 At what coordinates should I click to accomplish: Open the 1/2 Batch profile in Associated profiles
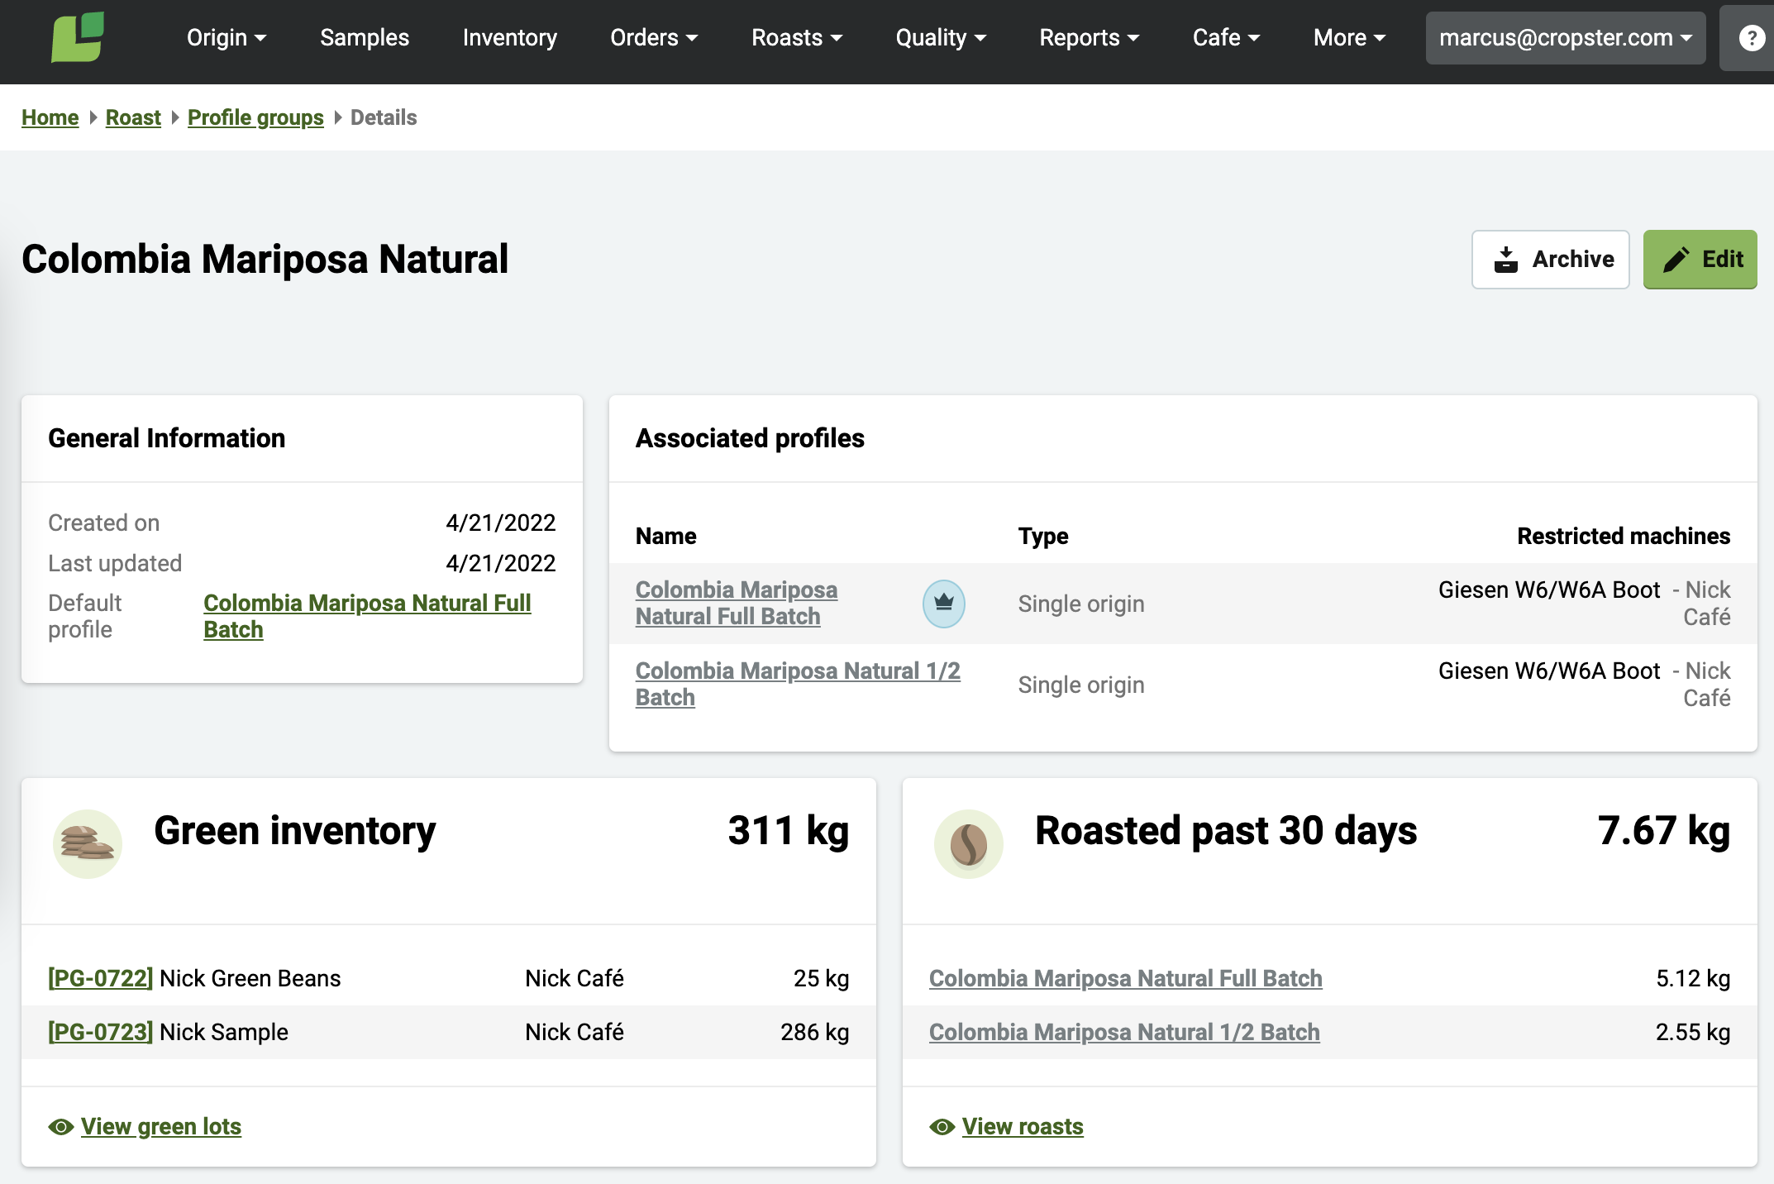(798, 684)
